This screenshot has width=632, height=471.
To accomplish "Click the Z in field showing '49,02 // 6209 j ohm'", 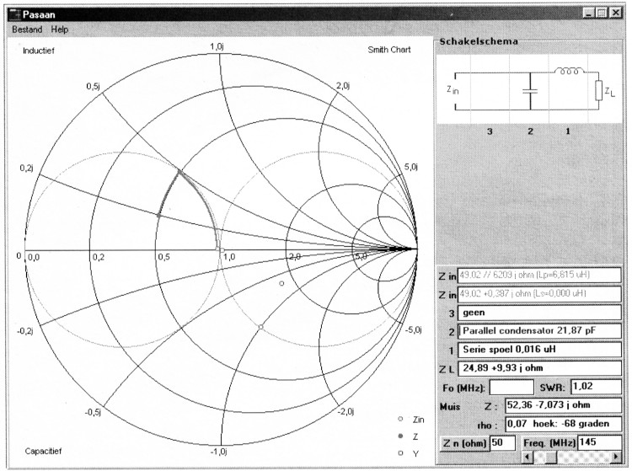I will click(x=539, y=276).
